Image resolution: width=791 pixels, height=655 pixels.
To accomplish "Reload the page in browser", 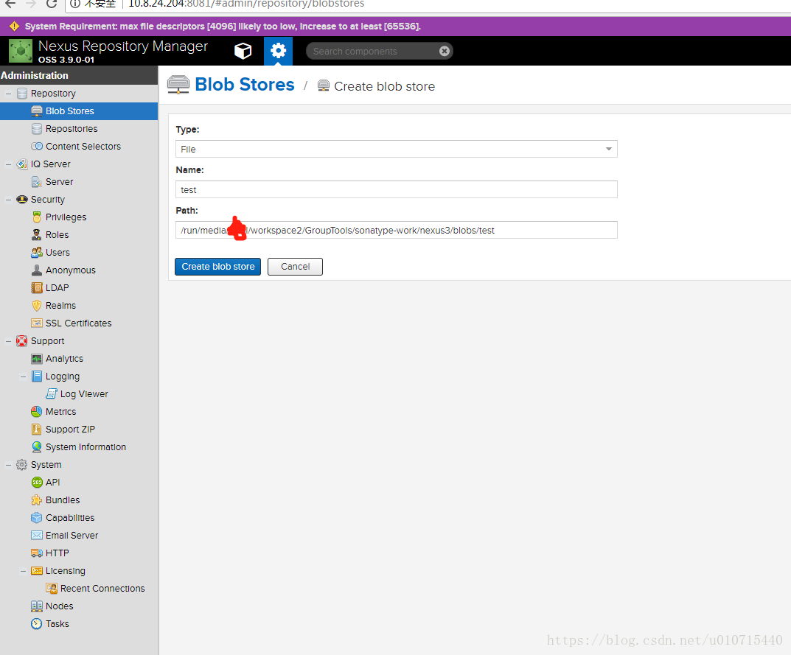I will [x=51, y=4].
